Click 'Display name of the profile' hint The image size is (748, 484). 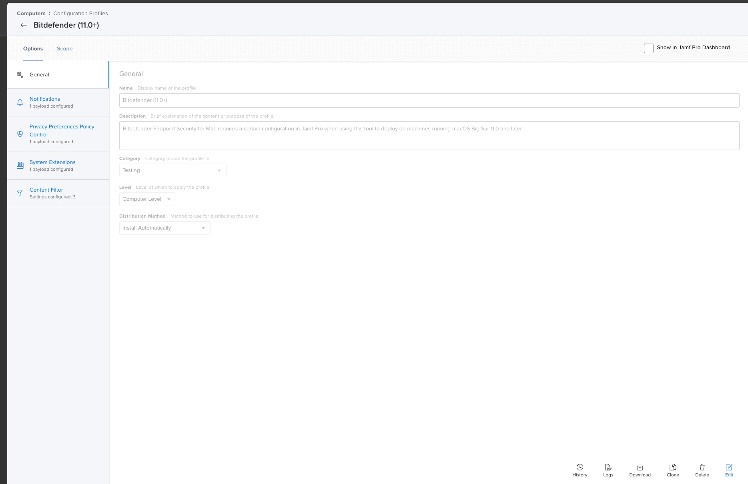[x=166, y=88]
